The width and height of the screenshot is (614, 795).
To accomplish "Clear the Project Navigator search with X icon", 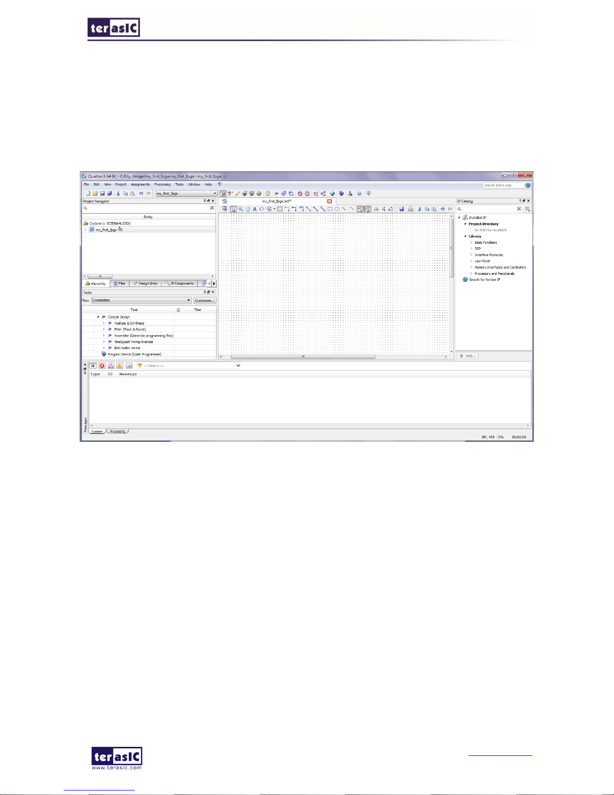I will point(212,208).
